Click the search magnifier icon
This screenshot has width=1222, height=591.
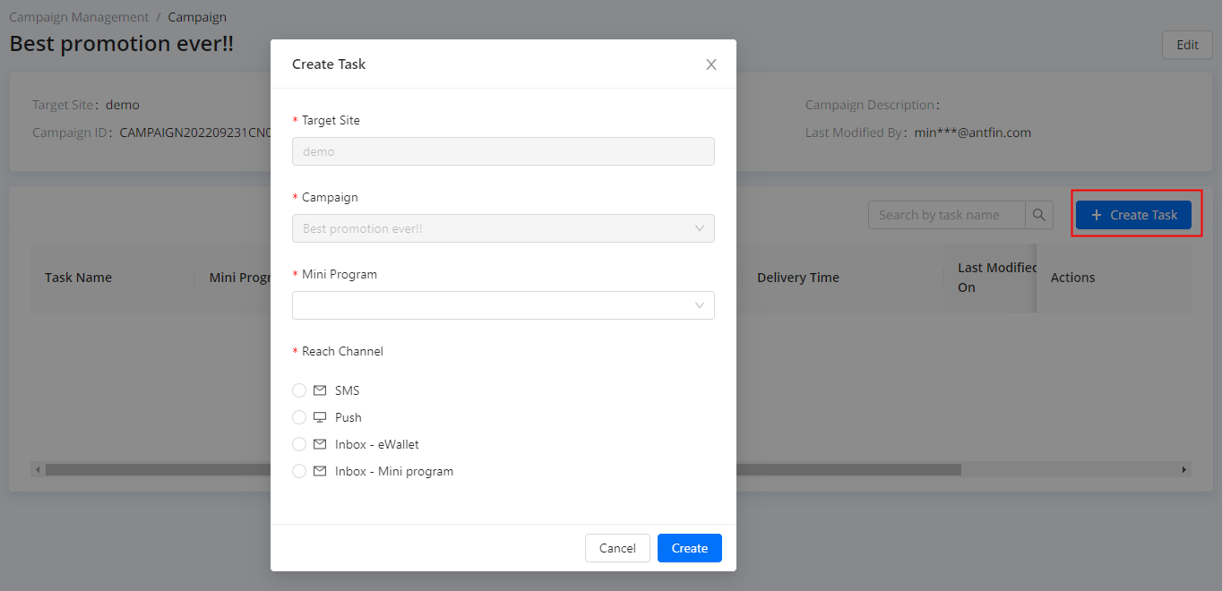[1039, 215]
